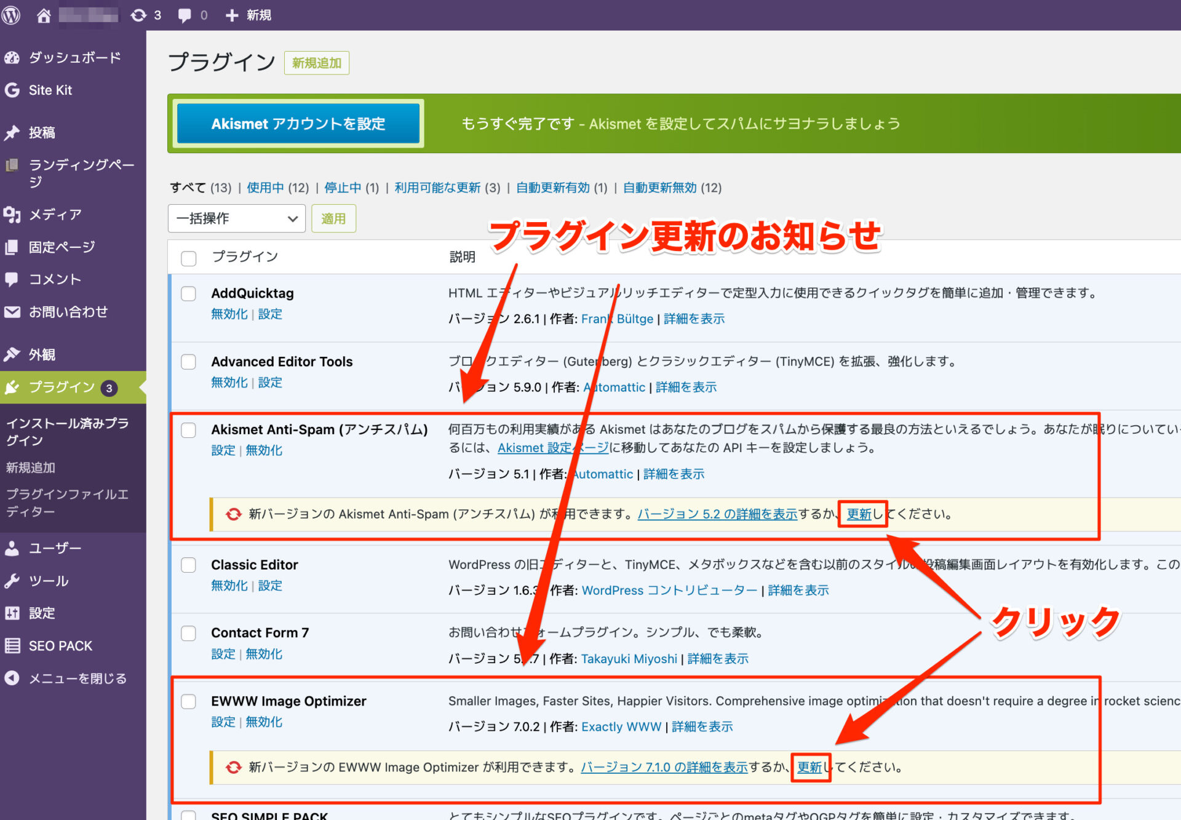This screenshot has width=1181, height=820.
Task: Click 設定 under EWWW Image Optimizer
Action: 223,722
